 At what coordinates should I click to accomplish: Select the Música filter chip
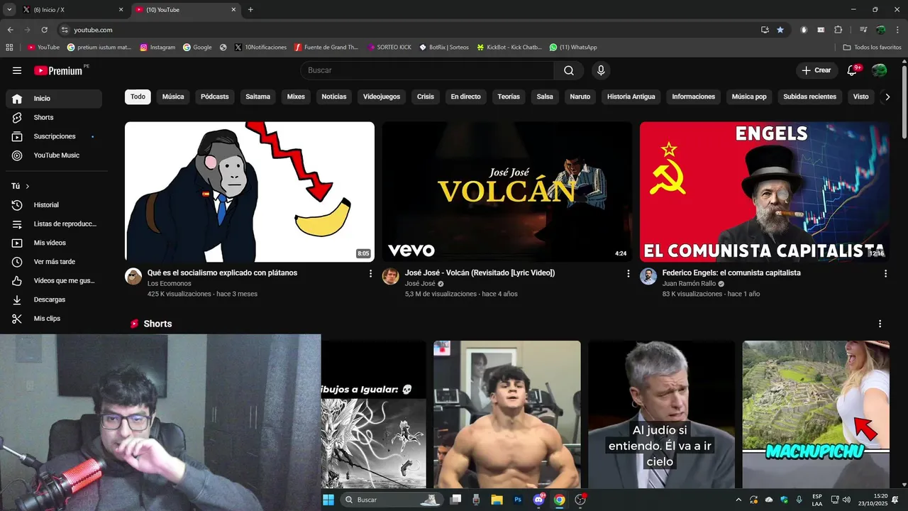[x=173, y=97]
